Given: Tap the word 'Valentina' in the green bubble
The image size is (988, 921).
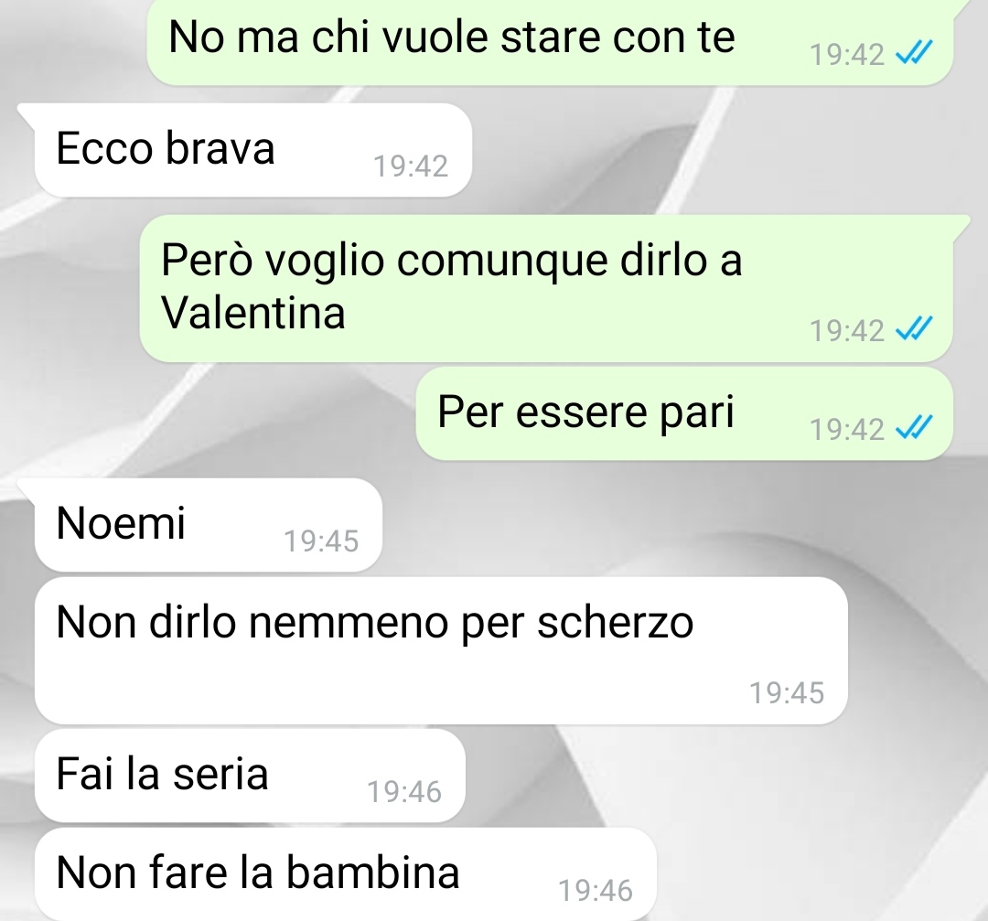Looking at the screenshot, I should [253, 313].
